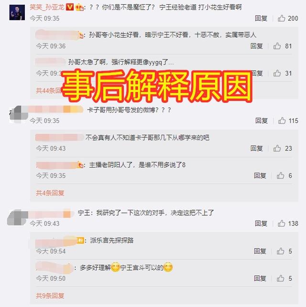Like the 多多好理解 reply
This screenshot has height=307, width=306.
coord(280,278)
